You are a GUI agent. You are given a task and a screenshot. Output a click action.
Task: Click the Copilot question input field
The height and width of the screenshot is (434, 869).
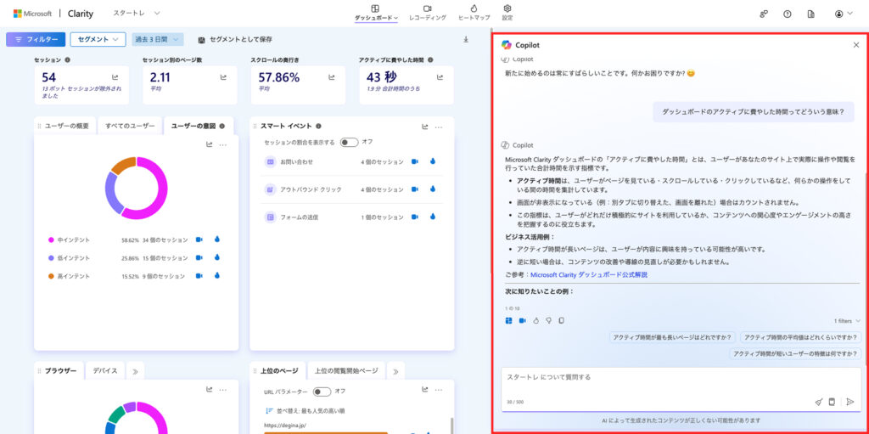tap(662, 377)
